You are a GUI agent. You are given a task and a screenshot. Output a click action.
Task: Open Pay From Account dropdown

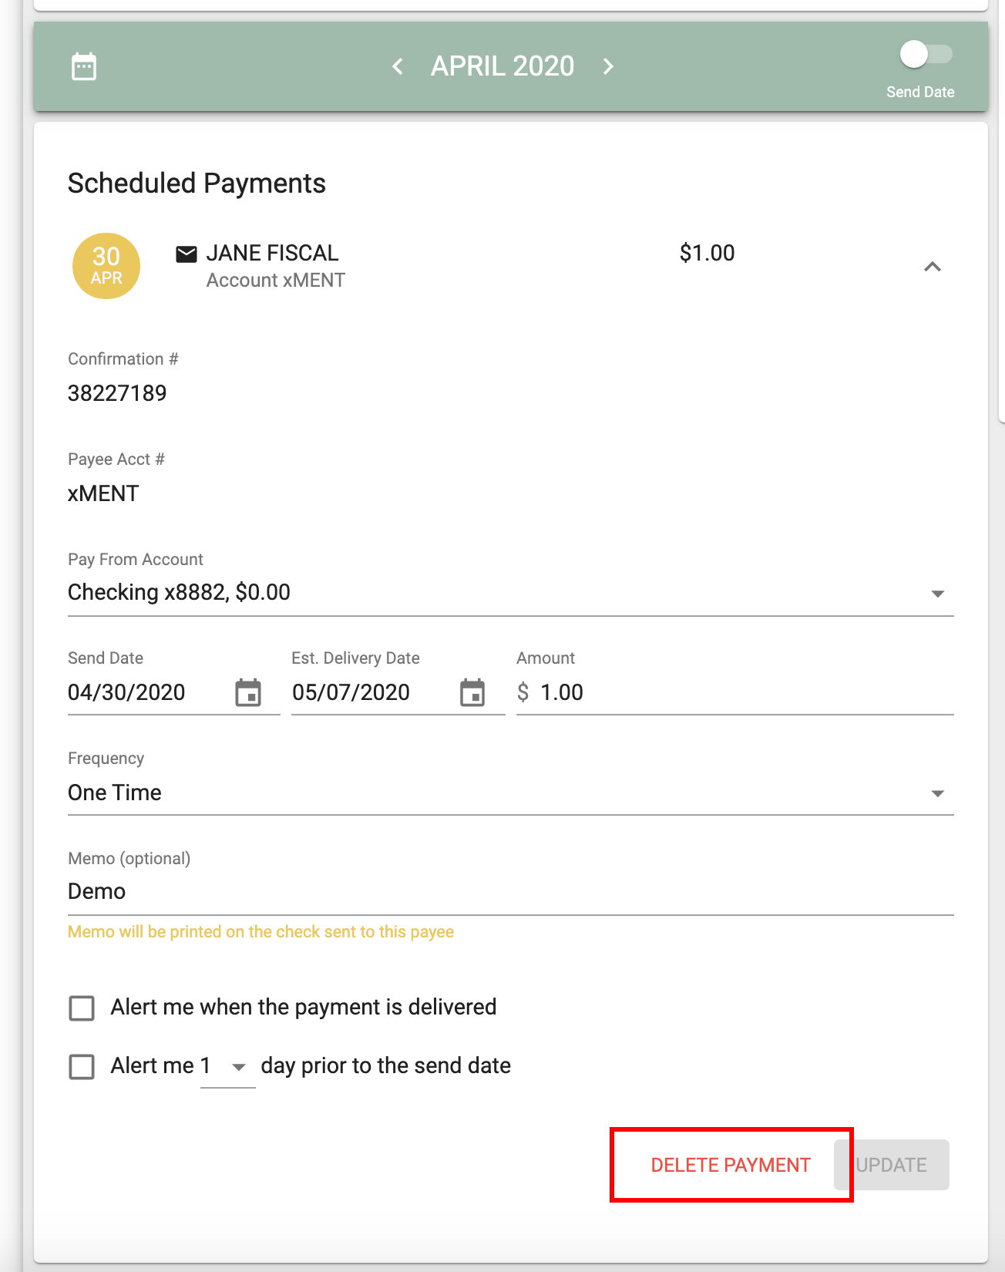pos(511,593)
